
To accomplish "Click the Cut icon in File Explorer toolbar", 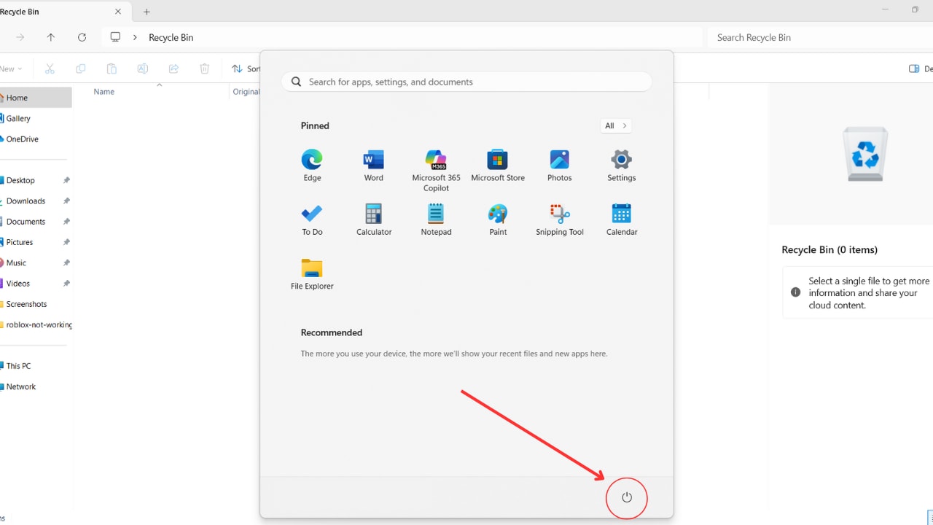I will coord(50,69).
